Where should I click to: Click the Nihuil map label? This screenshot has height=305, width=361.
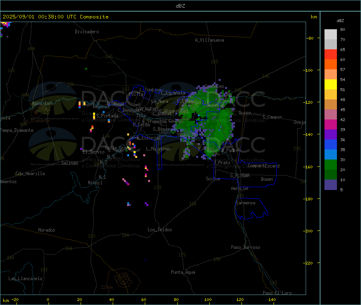click(x=95, y=183)
